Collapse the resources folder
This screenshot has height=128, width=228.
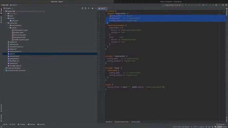pyautogui.click(x=6, y=23)
